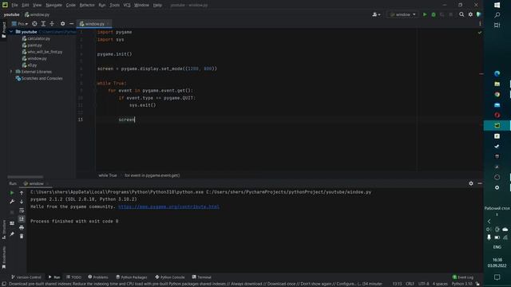The height and width of the screenshot is (287, 511).
Task: Open the pygame contribute hyperlink in console
Action: (168, 206)
